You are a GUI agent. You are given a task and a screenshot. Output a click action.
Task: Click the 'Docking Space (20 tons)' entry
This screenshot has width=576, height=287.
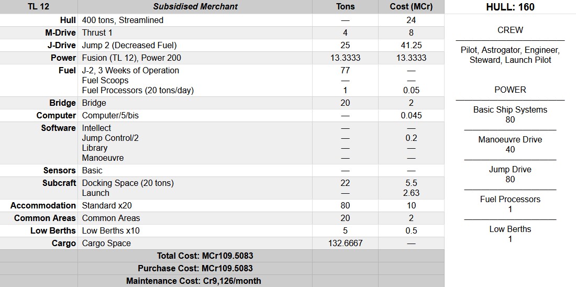point(128,183)
